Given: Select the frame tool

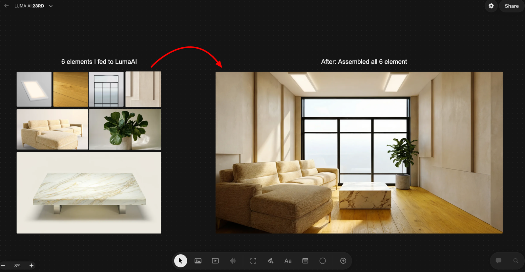Looking at the screenshot, I should 253,261.
